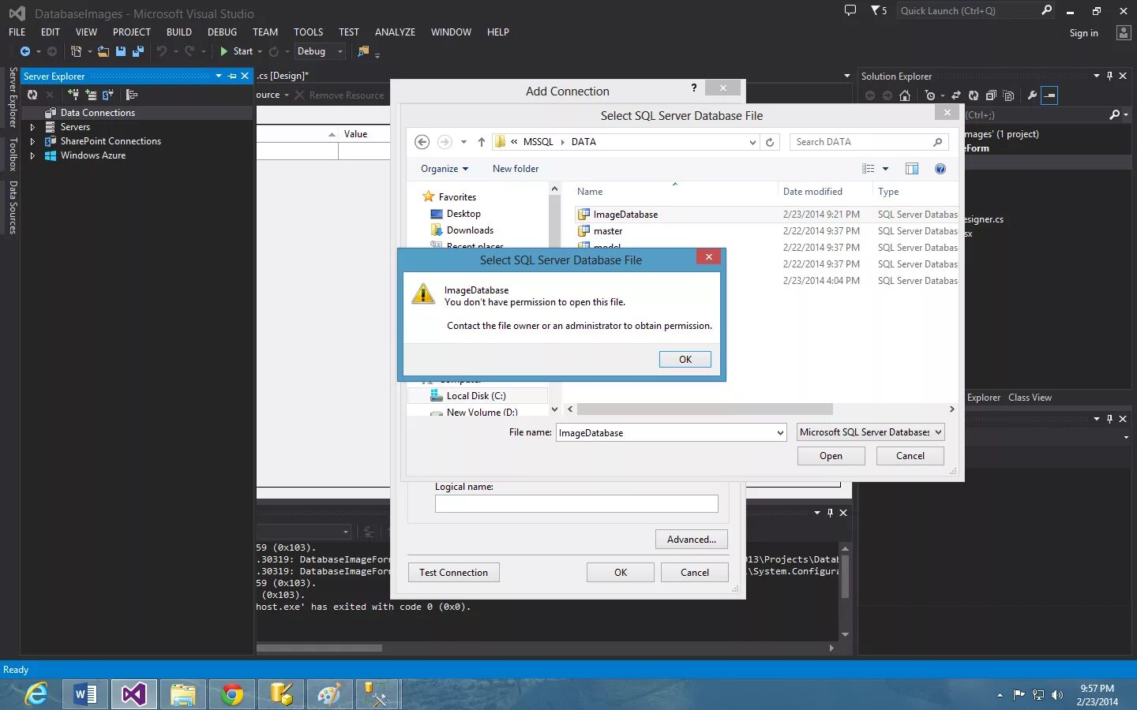This screenshot has width=1137, height=710.
Task: Open the Toolbox side tab
Action: 13,154
